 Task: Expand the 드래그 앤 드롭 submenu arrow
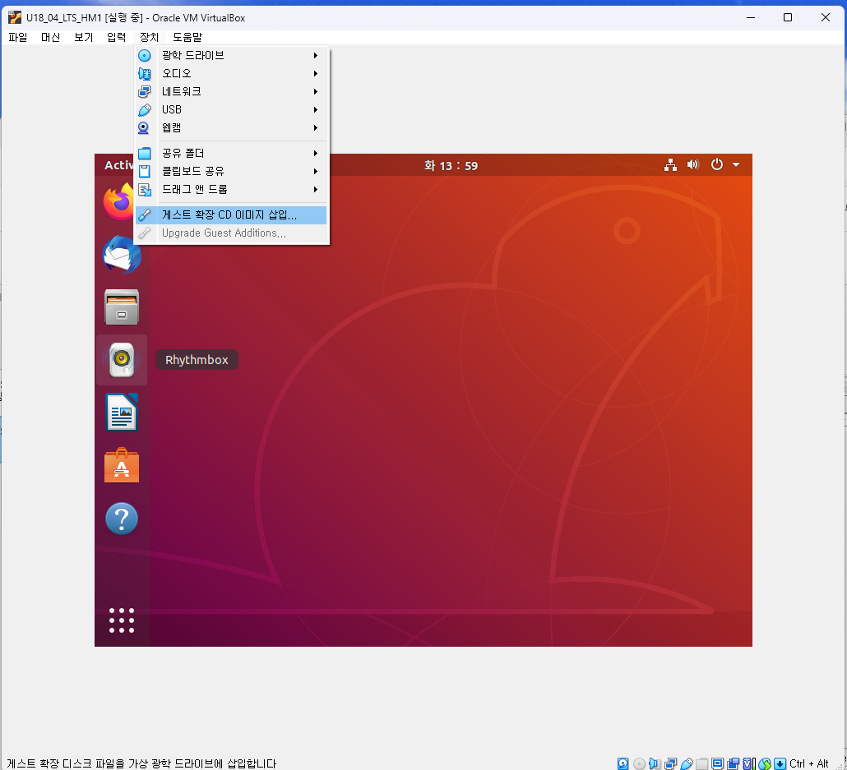pyautogui.click(x=316, y=190)
